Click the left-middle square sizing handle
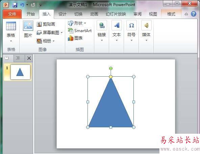This screenshot has width=200, height=154. (88, 102)
